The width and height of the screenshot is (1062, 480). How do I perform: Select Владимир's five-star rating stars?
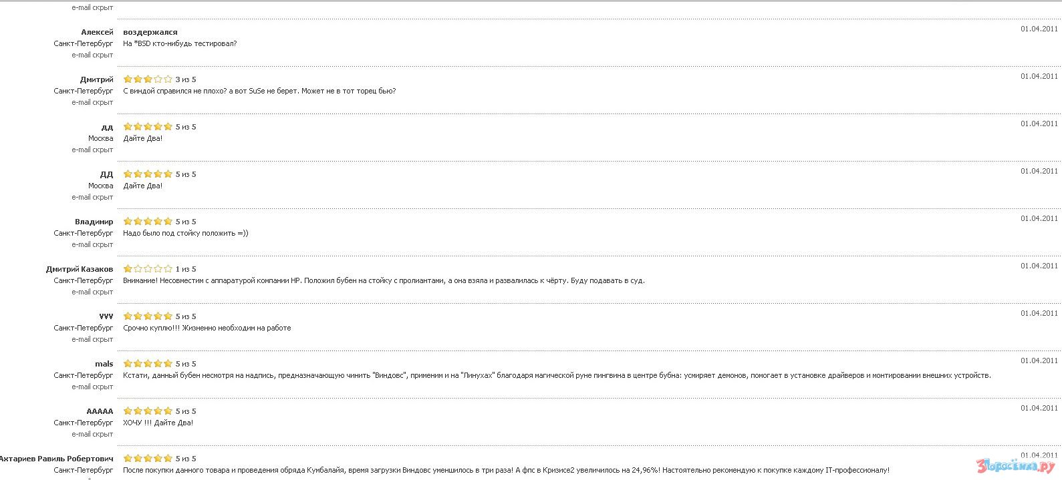pyautogui.click(x=148, y=222)
